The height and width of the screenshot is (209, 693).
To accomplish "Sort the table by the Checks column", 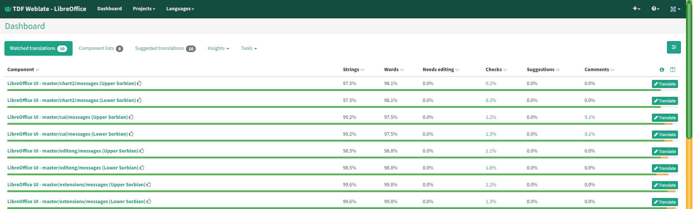I will coord(496,70).
